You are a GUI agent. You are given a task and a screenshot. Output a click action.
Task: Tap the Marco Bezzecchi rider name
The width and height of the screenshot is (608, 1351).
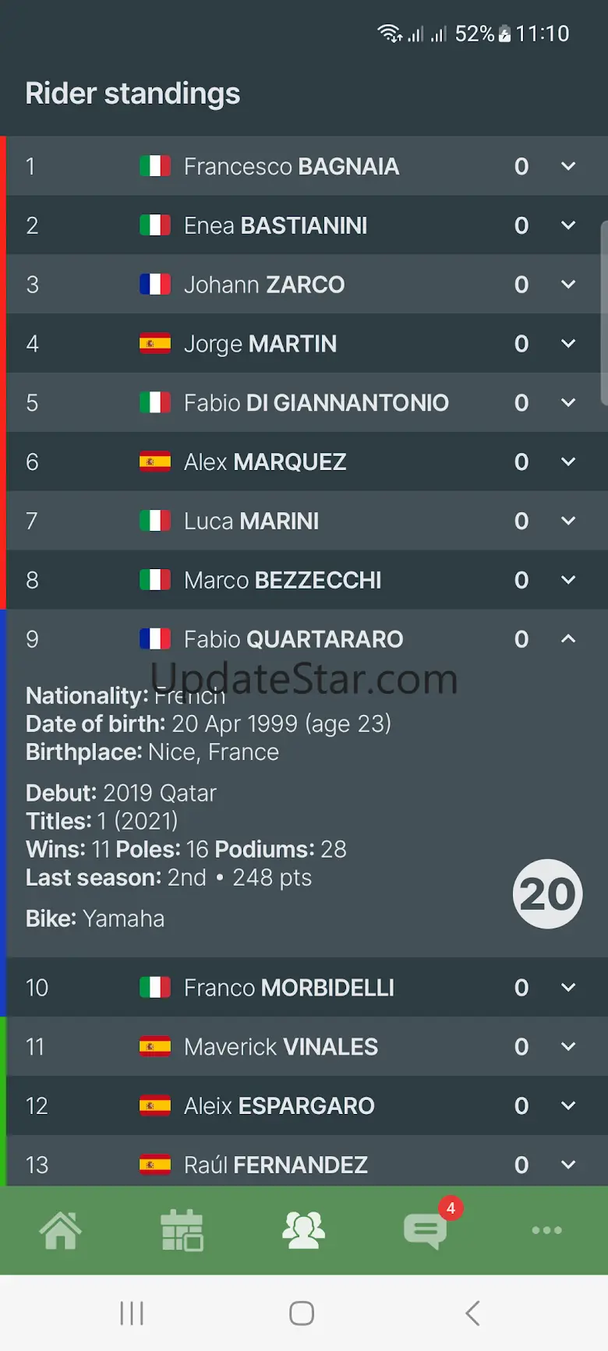[282, 580]
